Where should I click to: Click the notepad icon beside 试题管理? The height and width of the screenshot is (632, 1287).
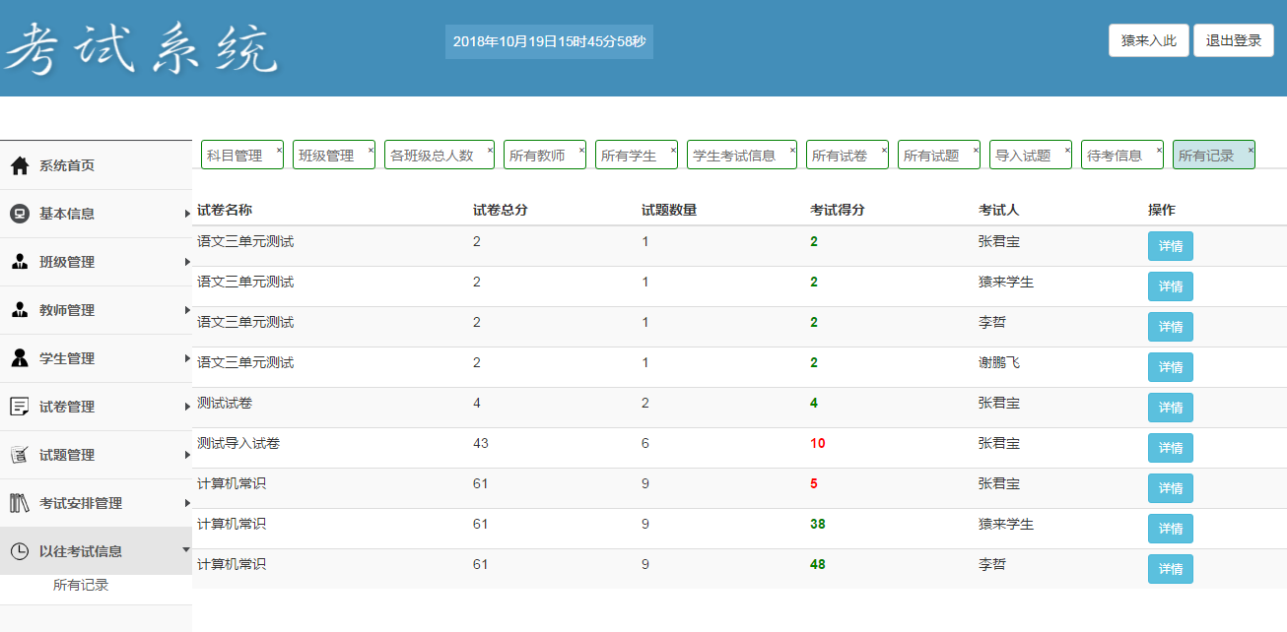(20, 455)
